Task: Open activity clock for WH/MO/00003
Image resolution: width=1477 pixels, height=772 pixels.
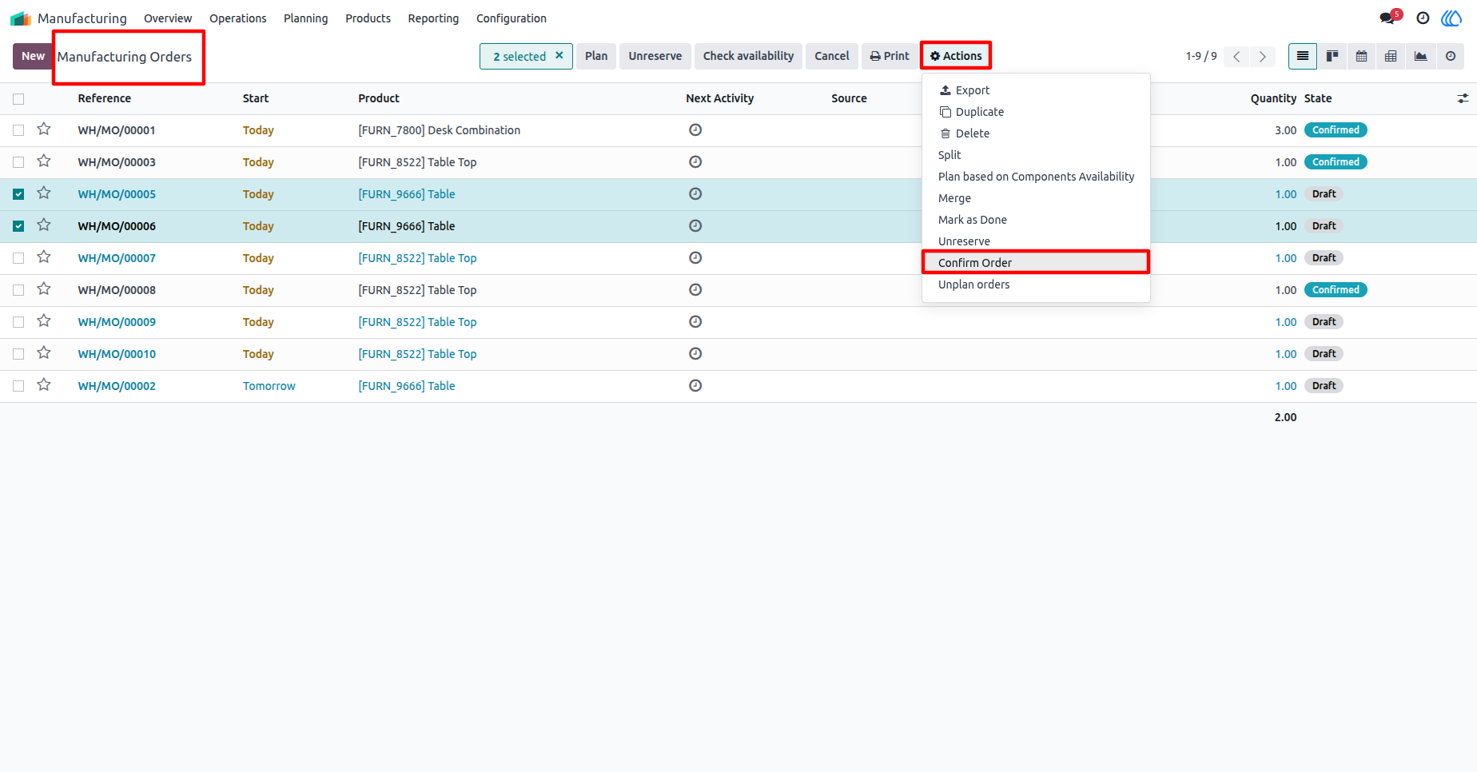Action: coord(695,162)
